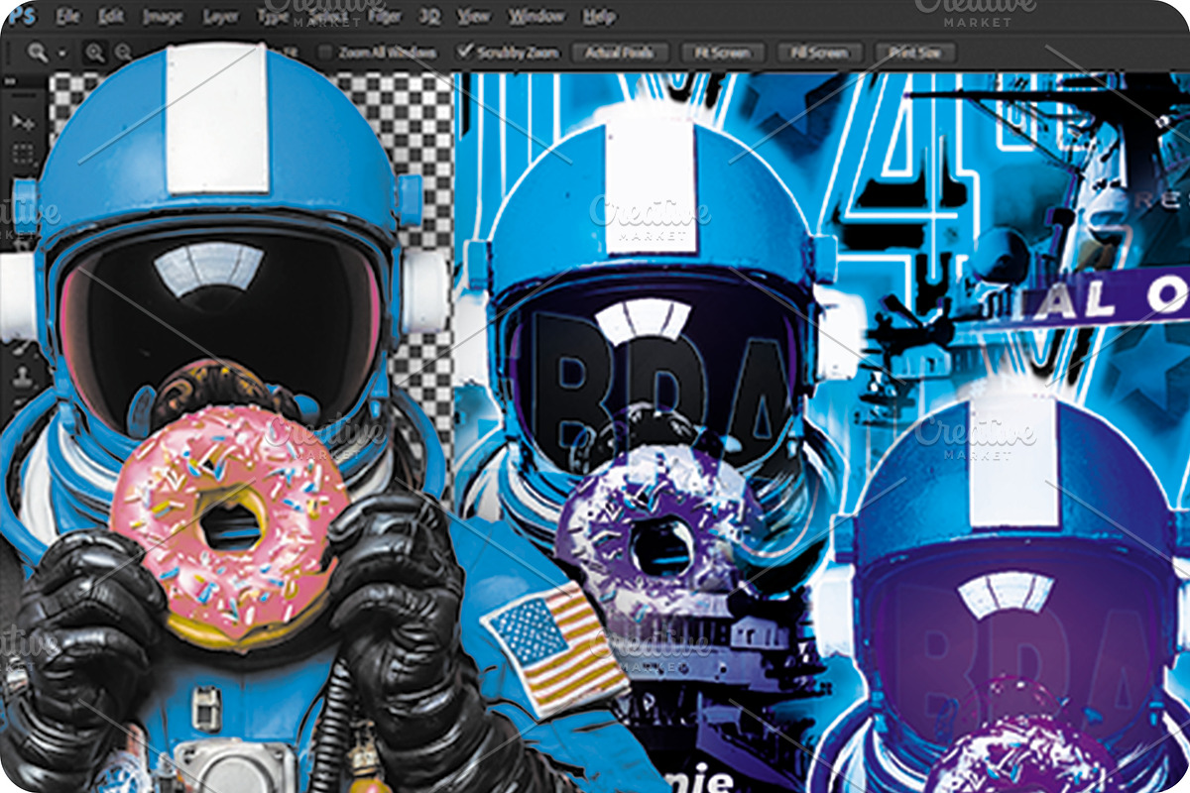Open the Window menu
The width and height of the screenshot is (1190, 793).
[x=535, y=17]
